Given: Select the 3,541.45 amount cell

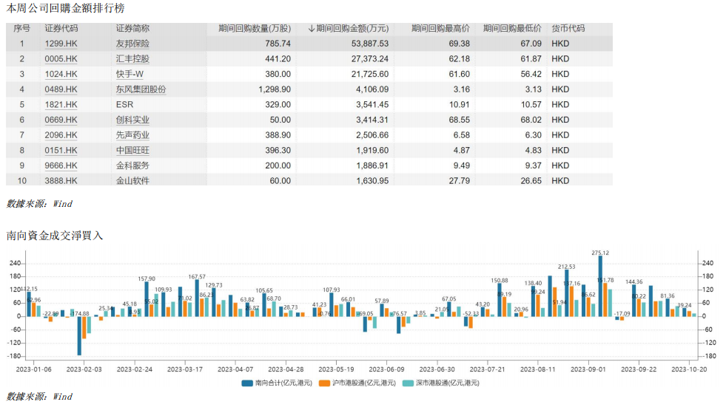Looking at the screenshot, I should coord(372,105).
